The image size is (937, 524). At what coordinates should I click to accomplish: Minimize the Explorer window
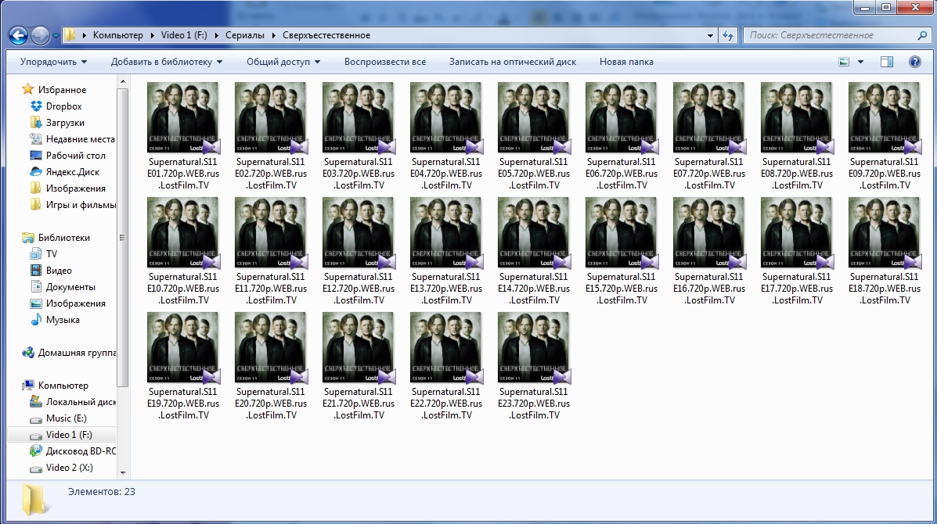click(x=864, y=7)
